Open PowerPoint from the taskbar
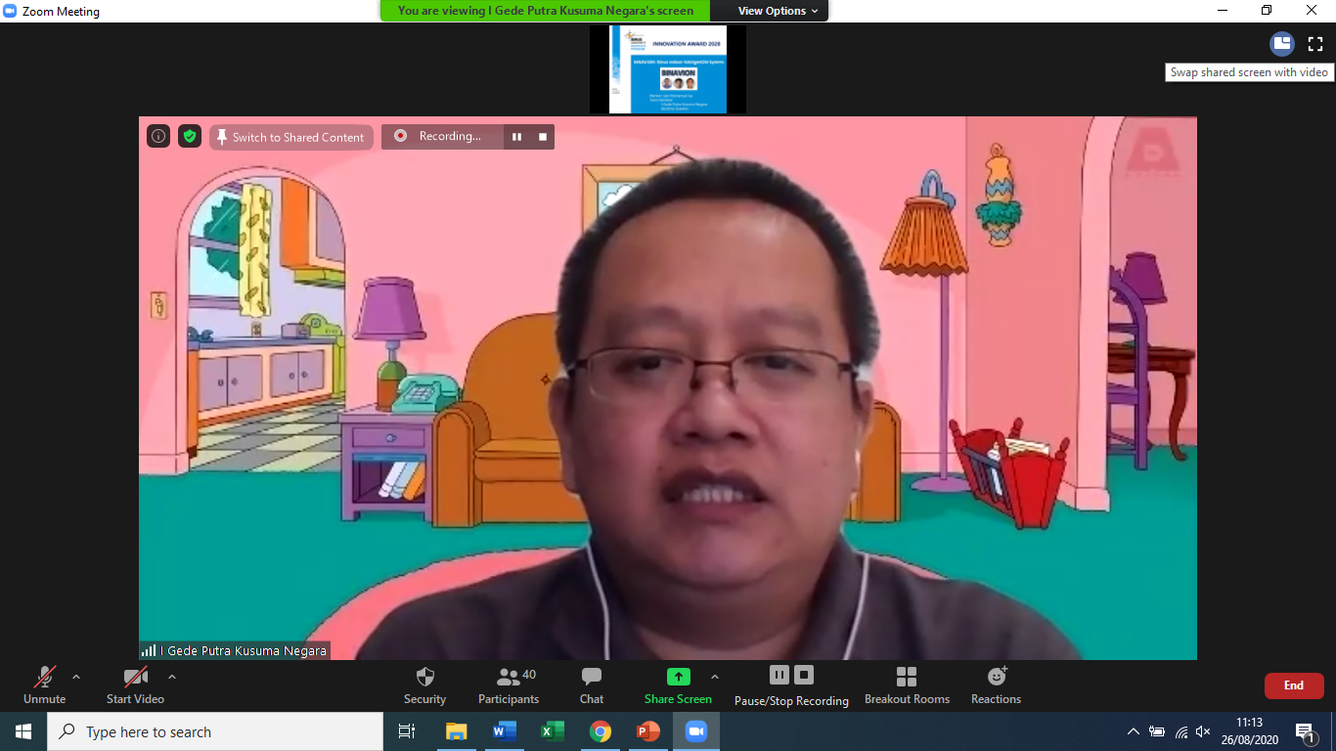 (x=648, y=731)
